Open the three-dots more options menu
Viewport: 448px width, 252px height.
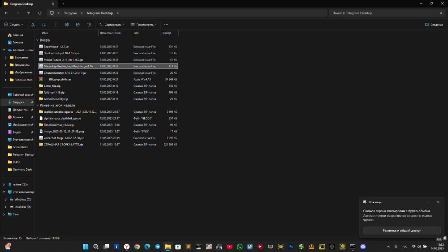point(166,25)
